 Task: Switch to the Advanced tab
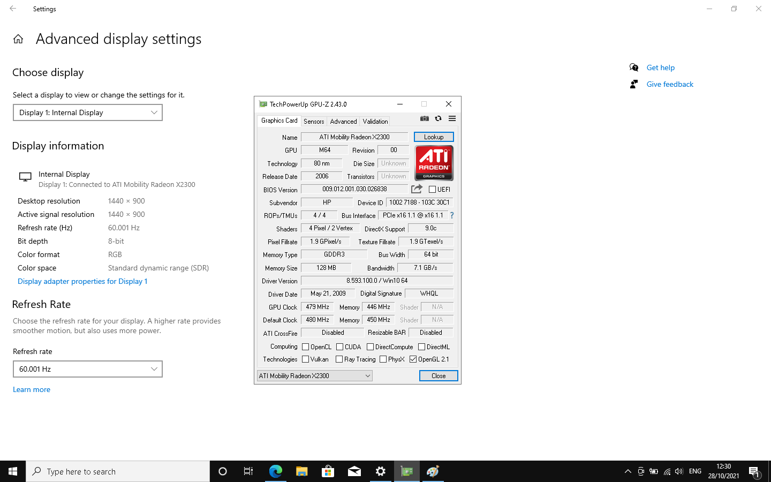click(x=343, y=122)
